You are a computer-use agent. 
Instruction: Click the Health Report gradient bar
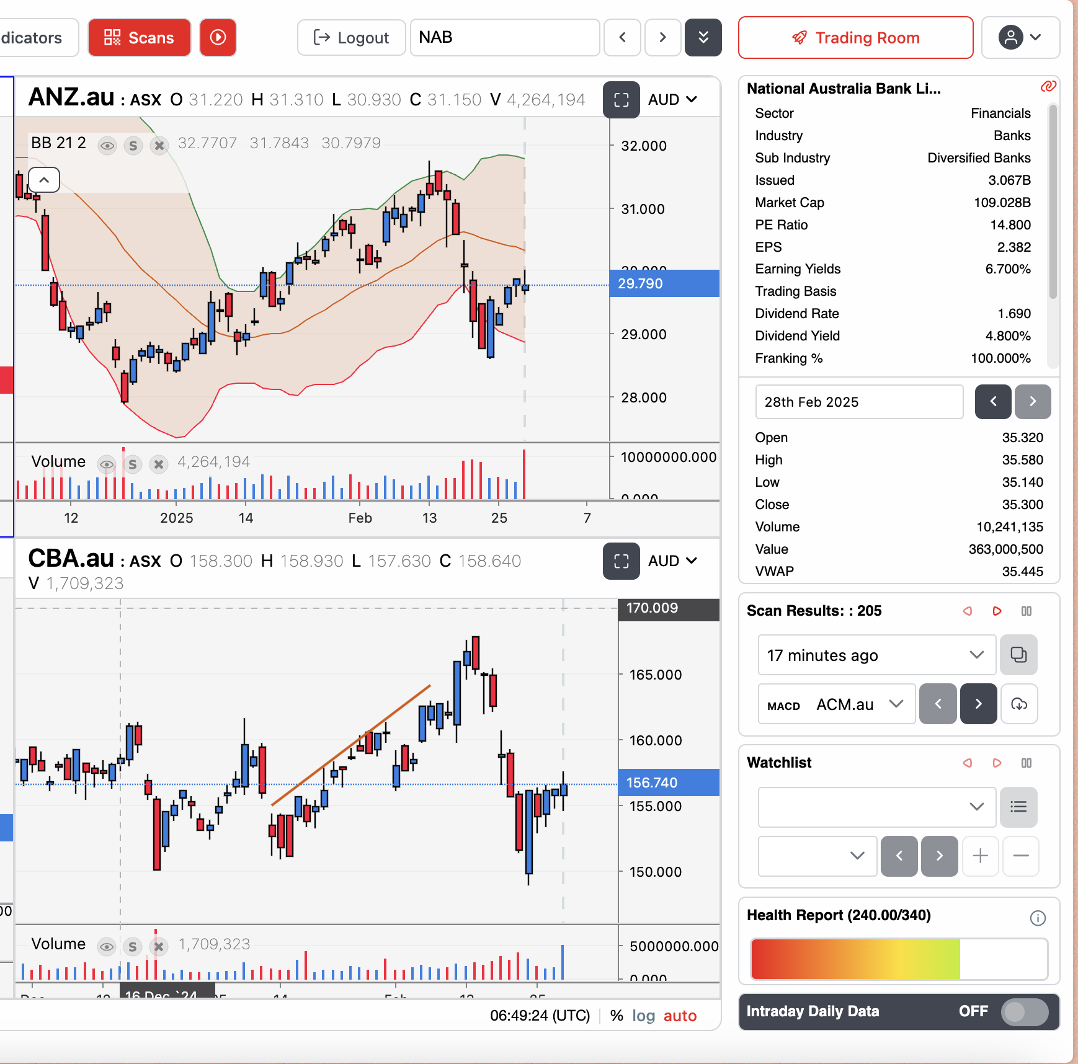coord(898,959)
